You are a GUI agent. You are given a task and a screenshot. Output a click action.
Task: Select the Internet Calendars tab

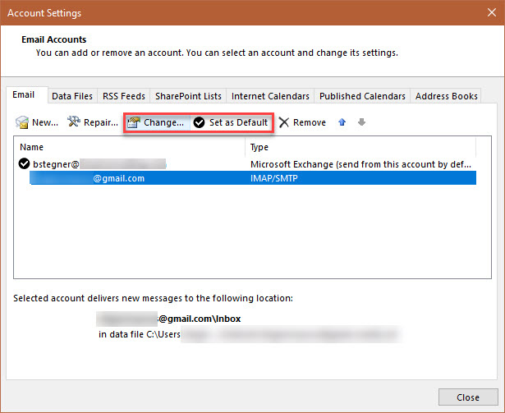click(x=270, y=96)
